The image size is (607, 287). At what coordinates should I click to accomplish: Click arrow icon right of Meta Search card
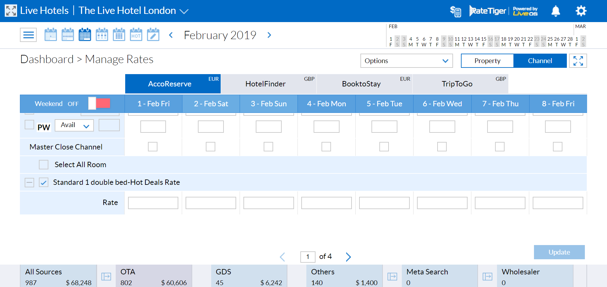[487, 277]
